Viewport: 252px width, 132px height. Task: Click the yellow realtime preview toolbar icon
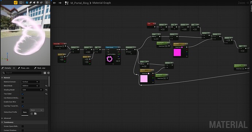[x=16, y=3]
